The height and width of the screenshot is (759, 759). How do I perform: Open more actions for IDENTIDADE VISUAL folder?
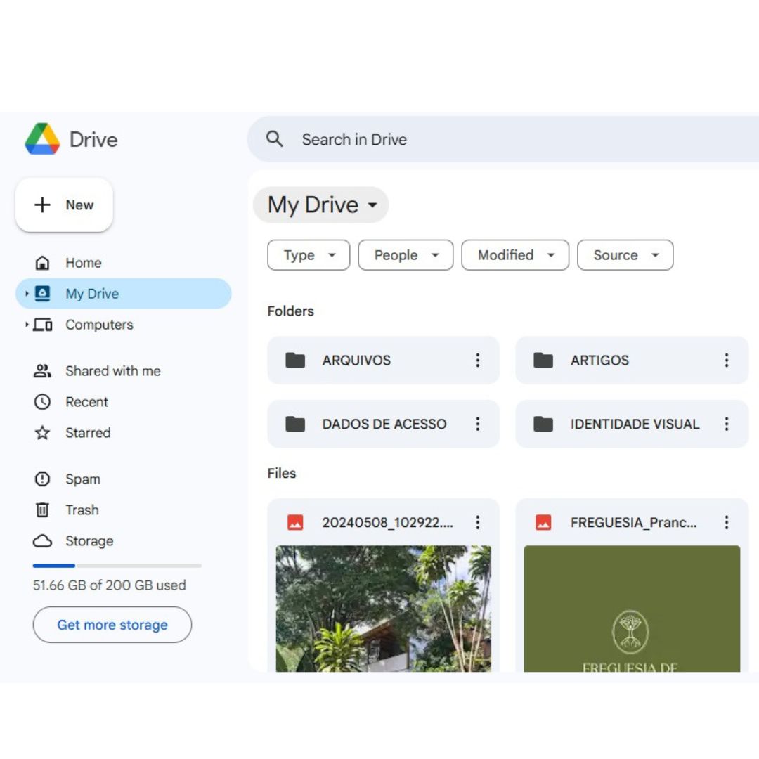click(x=727, y=424)
